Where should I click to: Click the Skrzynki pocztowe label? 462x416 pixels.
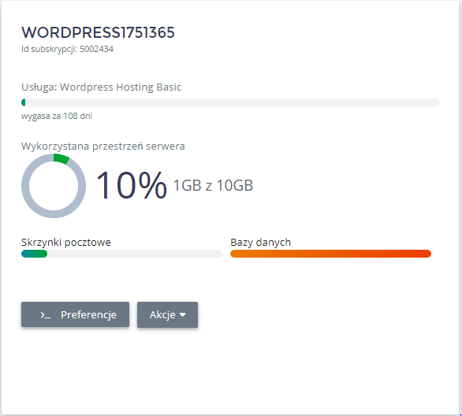pos(66,243)
